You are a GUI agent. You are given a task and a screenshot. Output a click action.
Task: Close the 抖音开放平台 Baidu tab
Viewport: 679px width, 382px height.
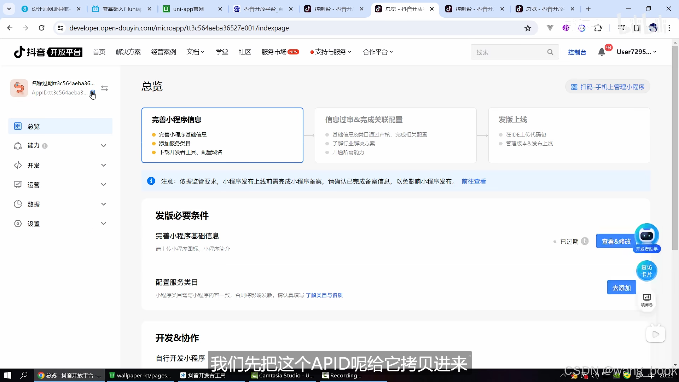(291, 9)
